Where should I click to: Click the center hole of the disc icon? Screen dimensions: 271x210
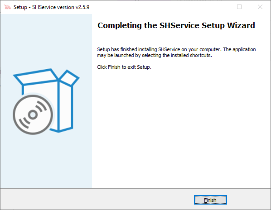(x=33, y=115)
